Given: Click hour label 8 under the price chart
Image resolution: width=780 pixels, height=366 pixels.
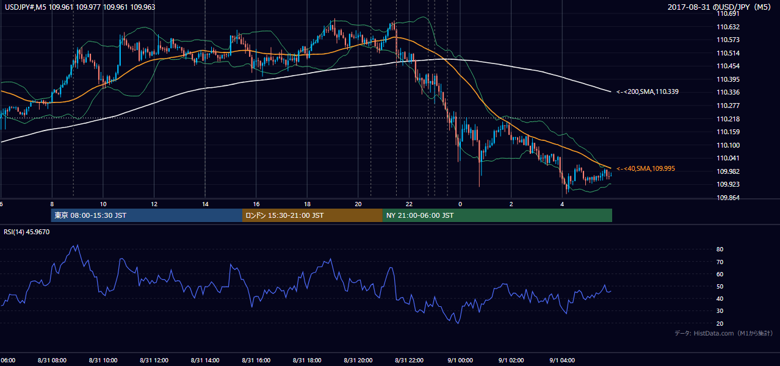Looking at the screenshot, I should pyautogui.click(x=52, y=204).
